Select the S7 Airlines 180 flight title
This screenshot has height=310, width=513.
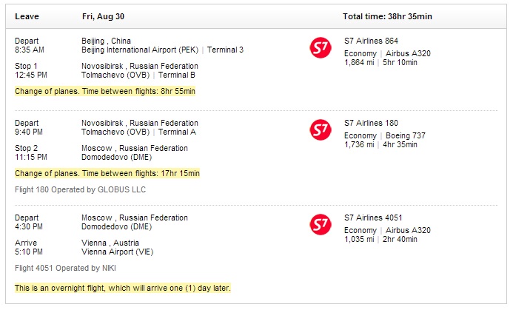click(x=371, y=123)
